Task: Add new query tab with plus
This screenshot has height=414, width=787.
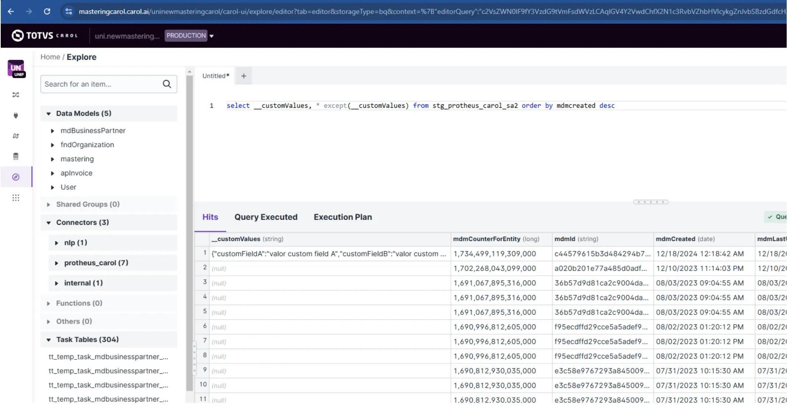Action: point(243,76)
